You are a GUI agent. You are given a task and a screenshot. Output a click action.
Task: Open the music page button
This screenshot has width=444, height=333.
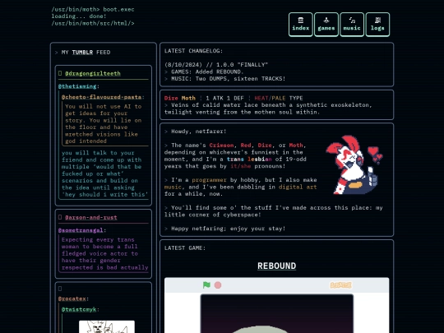(352, 25)
